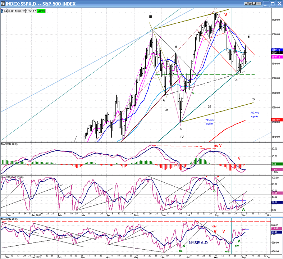Click the large red V label near the peak
The width and height of the screenshot is (283, 259).
click(x=225, y=15)
